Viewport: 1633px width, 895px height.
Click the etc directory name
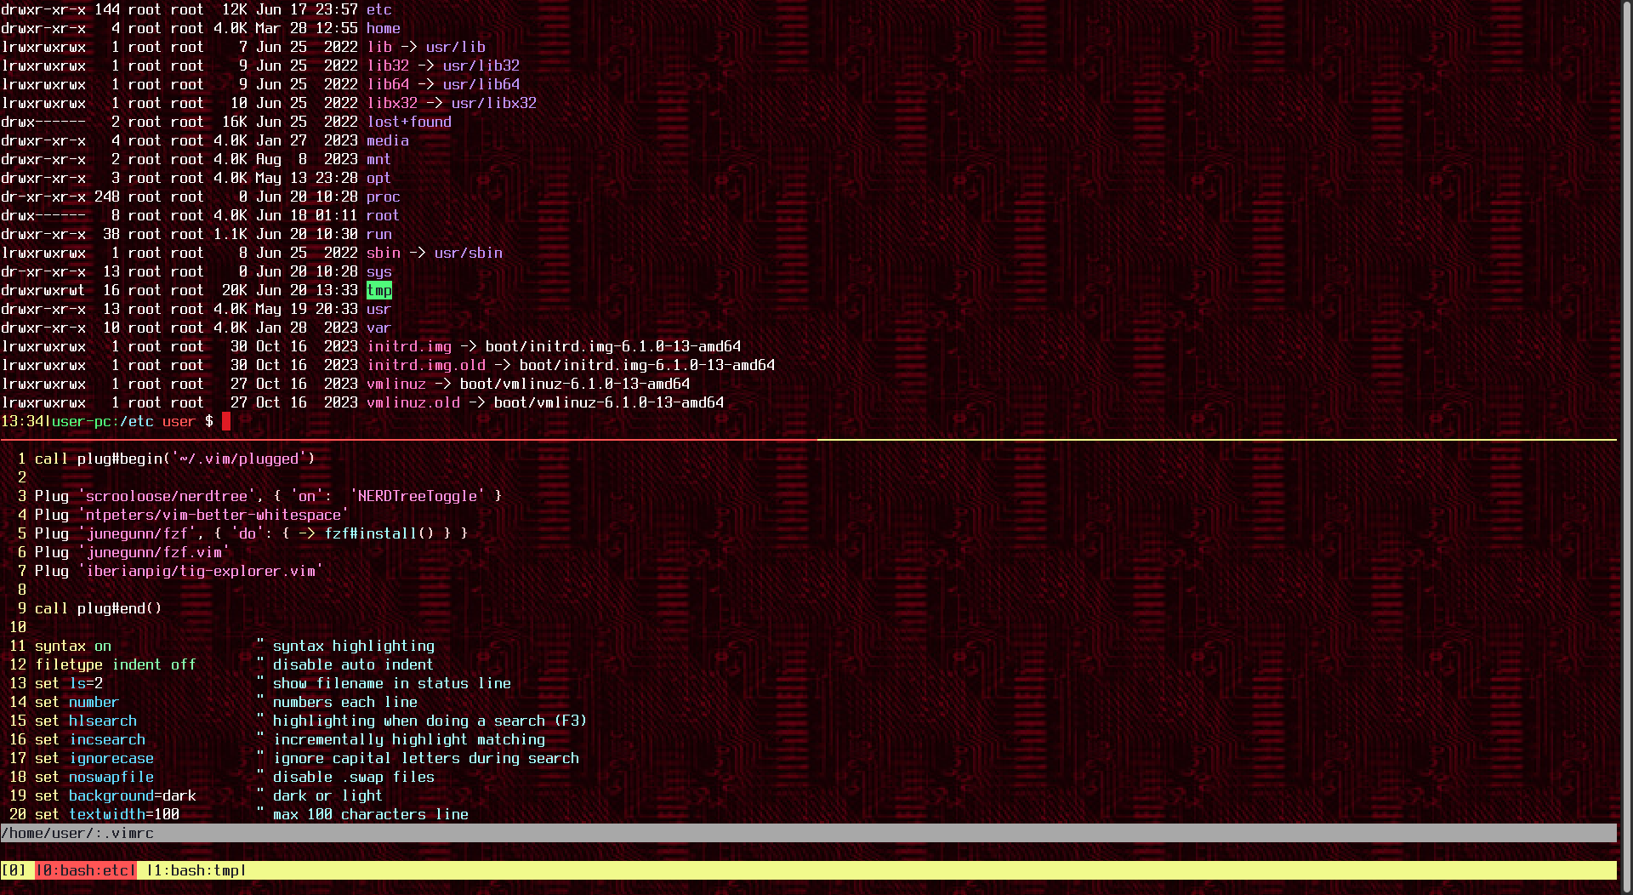[379, 9]
